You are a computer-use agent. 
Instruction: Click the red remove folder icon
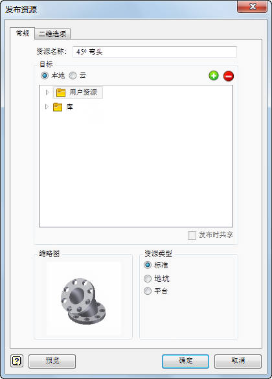click(x=228, y=76)
